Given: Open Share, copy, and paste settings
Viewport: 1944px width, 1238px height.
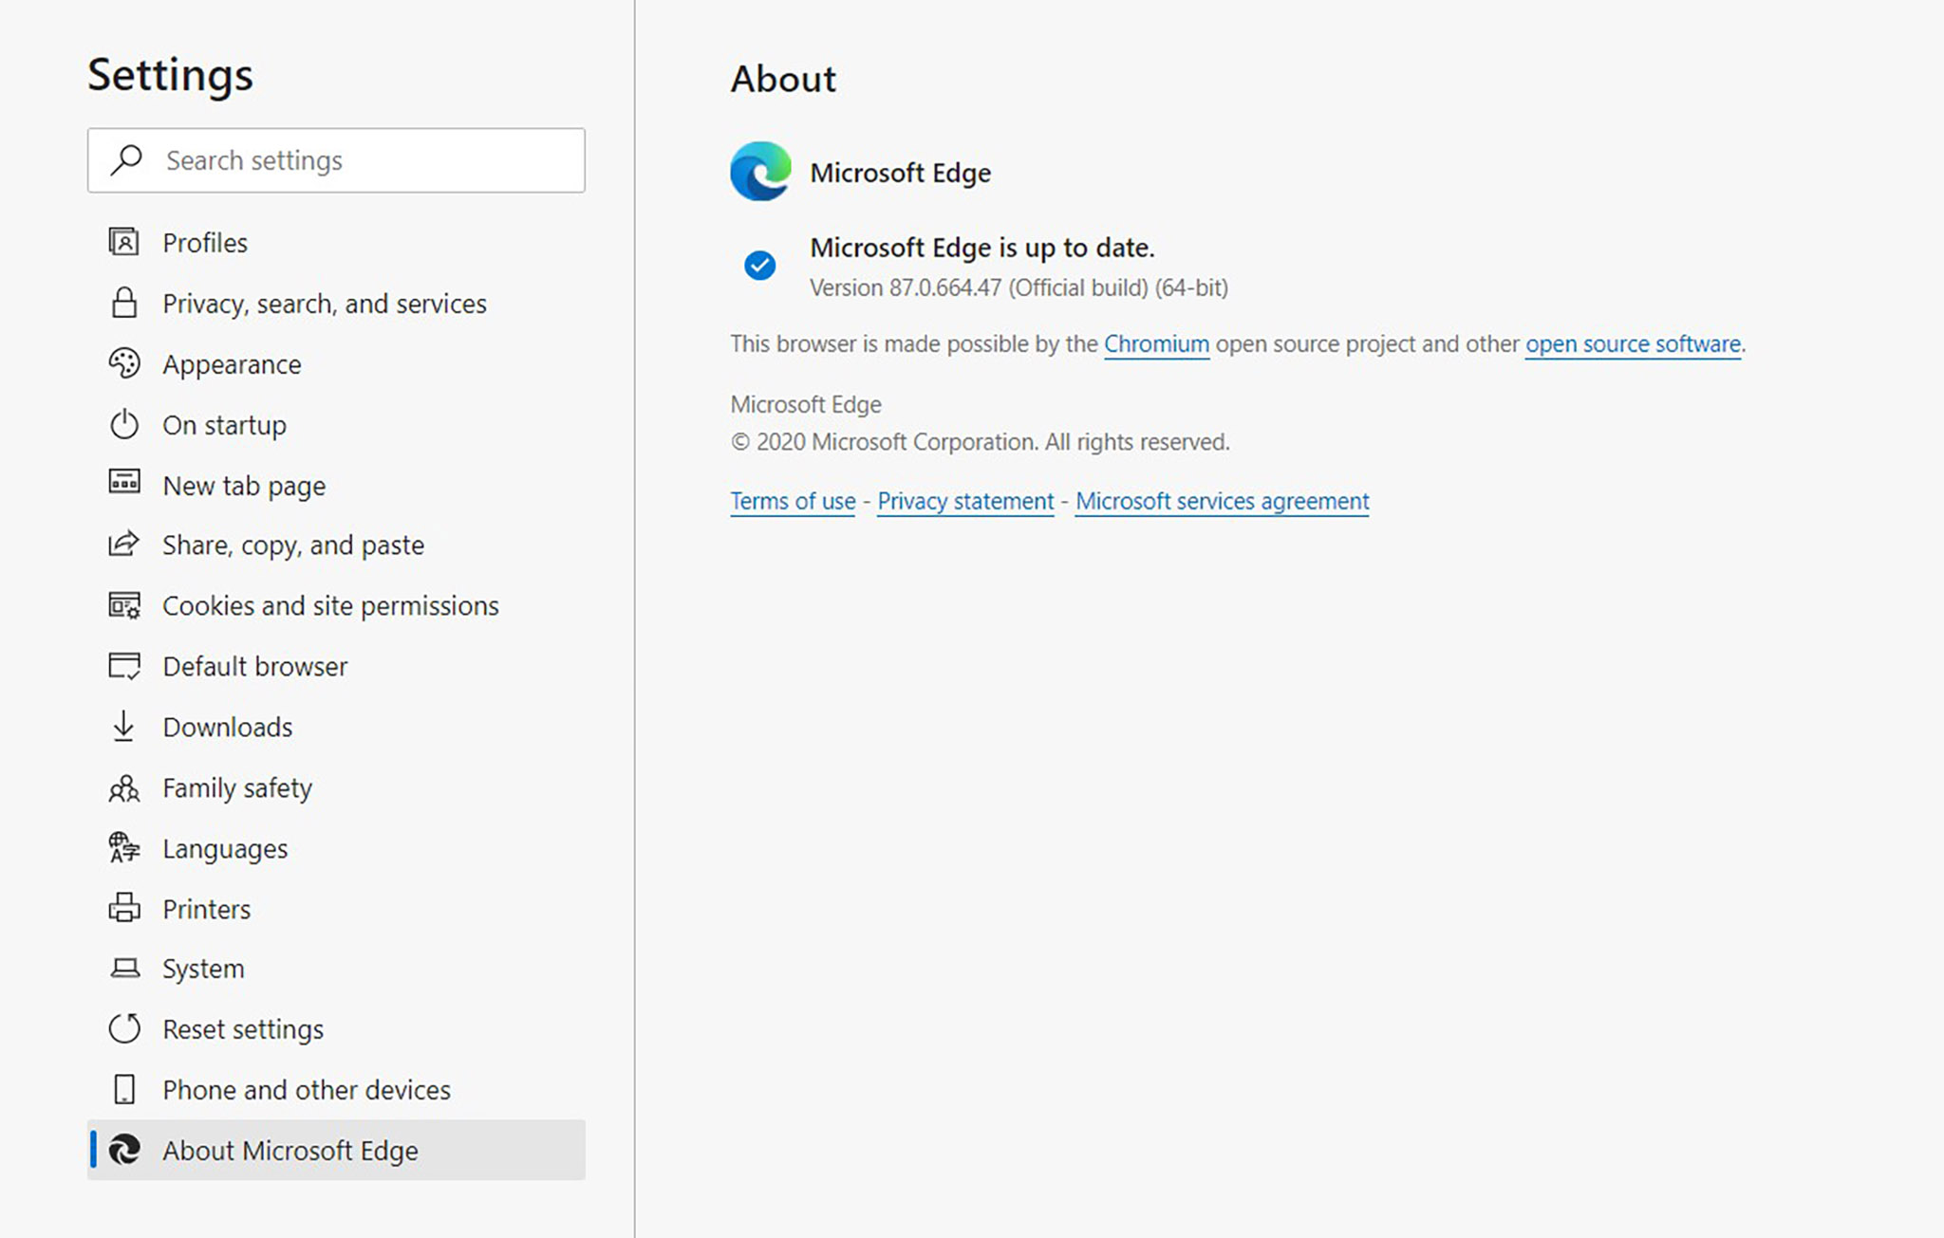Looking at the screenshot, I should 336,545.
